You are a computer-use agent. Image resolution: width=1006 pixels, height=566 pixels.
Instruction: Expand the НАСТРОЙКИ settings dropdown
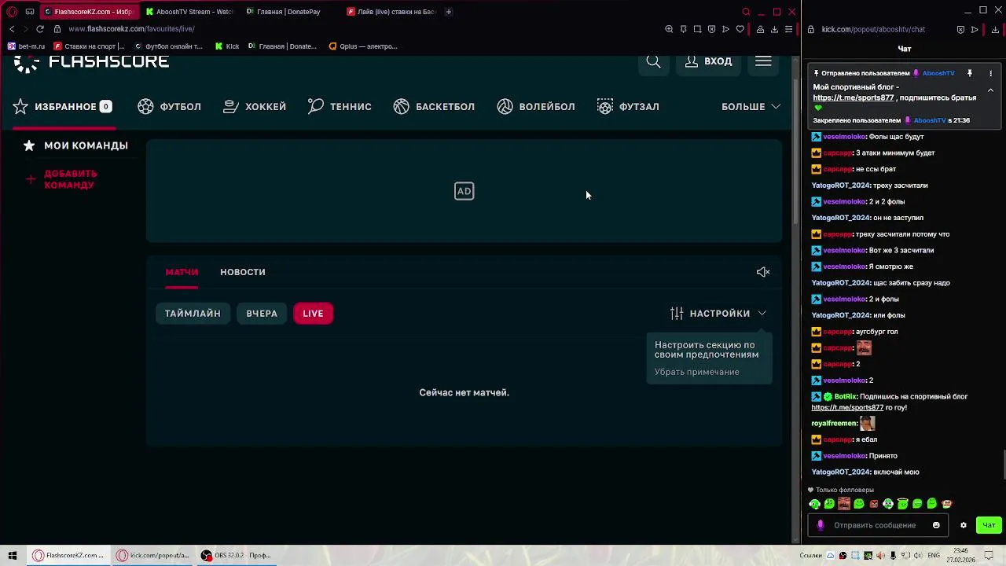pos(718,314)
